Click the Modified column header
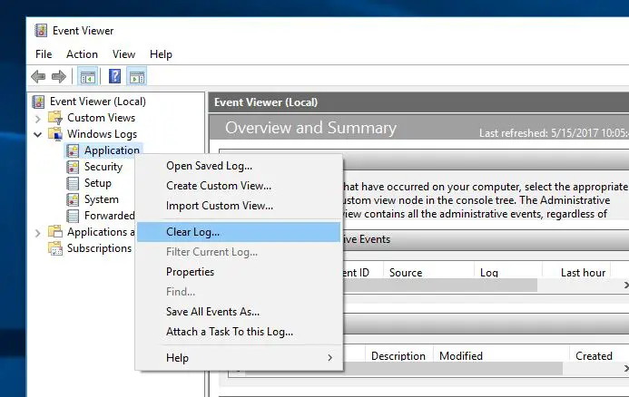Viewport: 629px width, 397px height. coord(460,356)
